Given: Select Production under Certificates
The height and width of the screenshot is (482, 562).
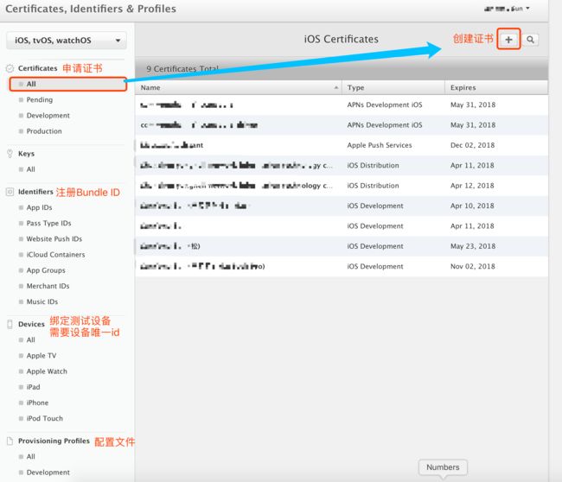Looking at the screenshot, I should 44,131.
